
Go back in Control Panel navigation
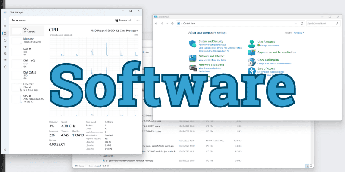click(x=156, y=23)
